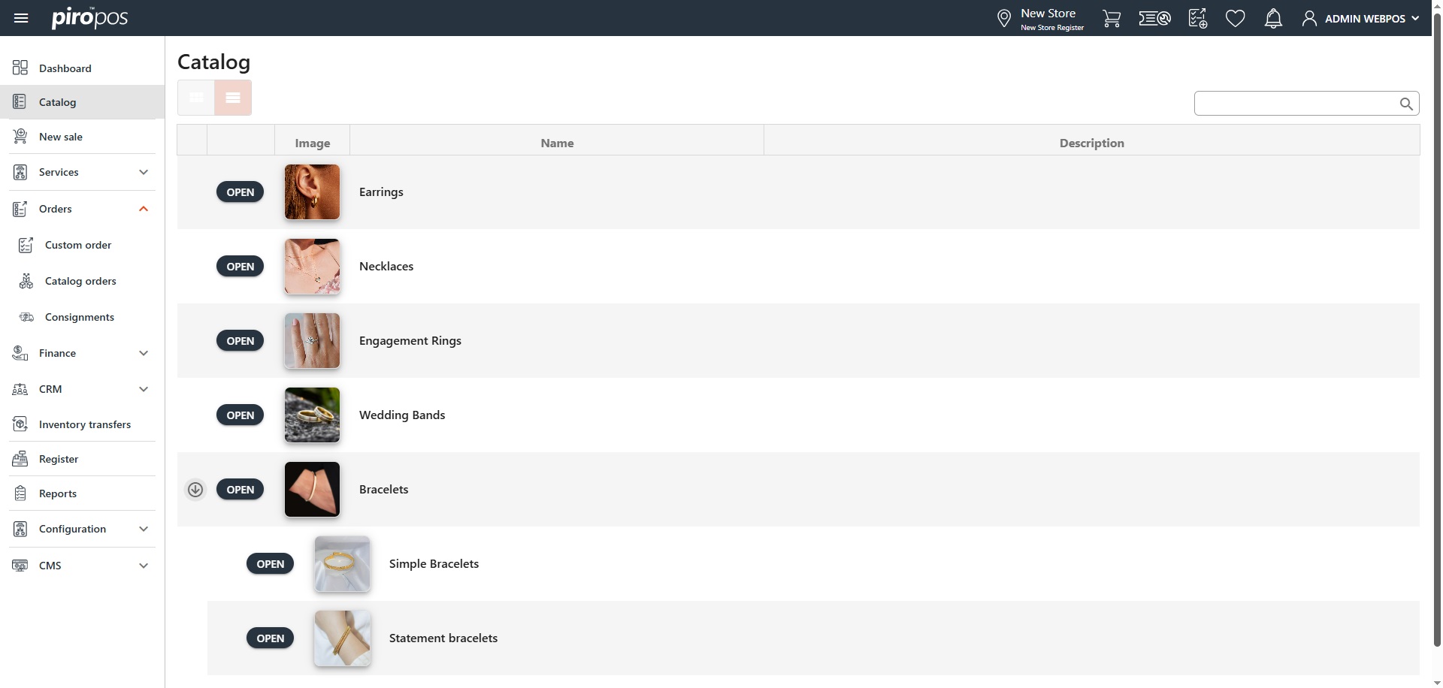Click the search magnifier icon
The width and height of the screenshot is (1443, 688).
tap(1405, 104)
